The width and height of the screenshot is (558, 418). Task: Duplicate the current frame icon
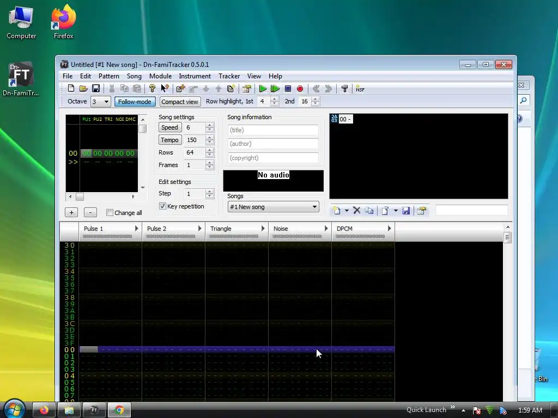point(231,89)
